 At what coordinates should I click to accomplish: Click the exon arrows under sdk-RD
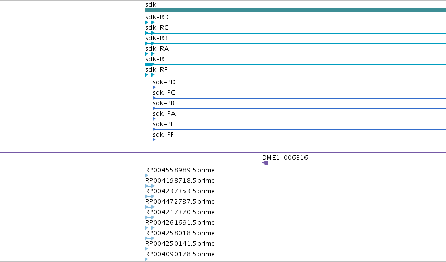(149, 23)
